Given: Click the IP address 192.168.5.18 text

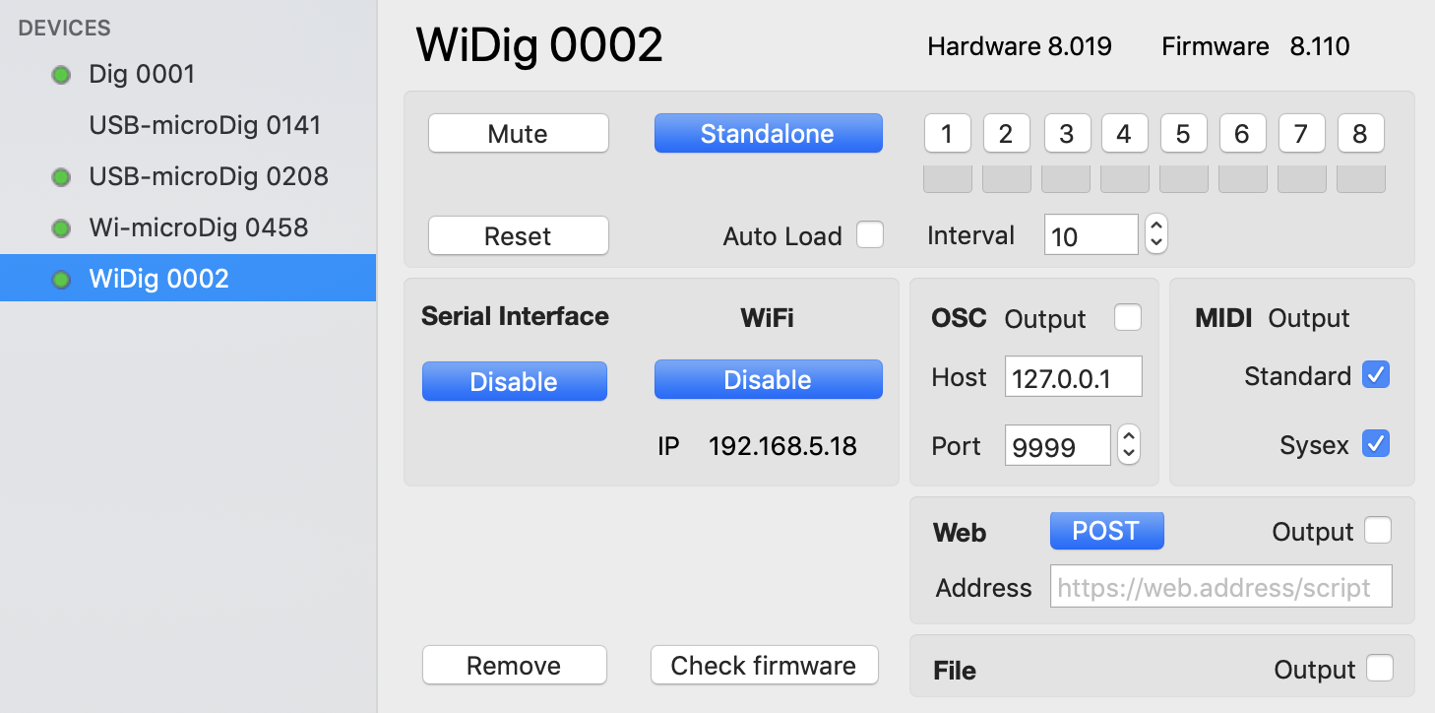Looking at the screenshot, I should [x=782, y=446].
